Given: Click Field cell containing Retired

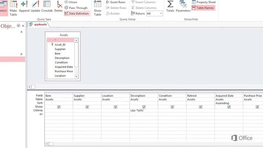Looking at the screenshot, I should [201, 96].
